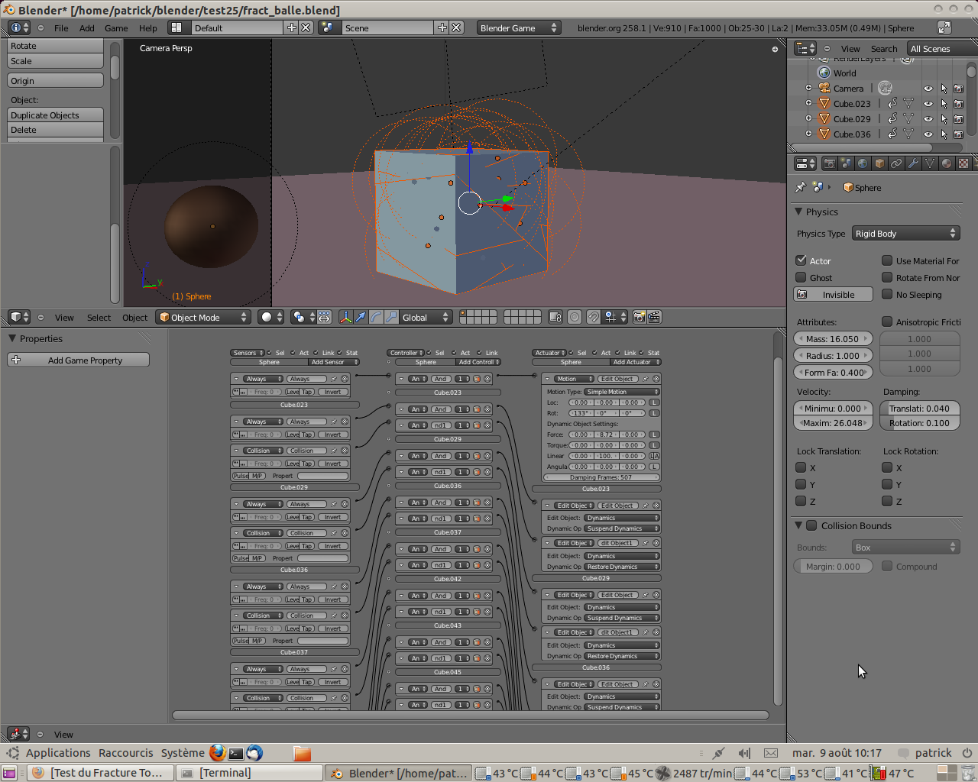Open the Render properties tab
Image resolution: width=978 pixels, height=782 pixels.
point(831,163)
